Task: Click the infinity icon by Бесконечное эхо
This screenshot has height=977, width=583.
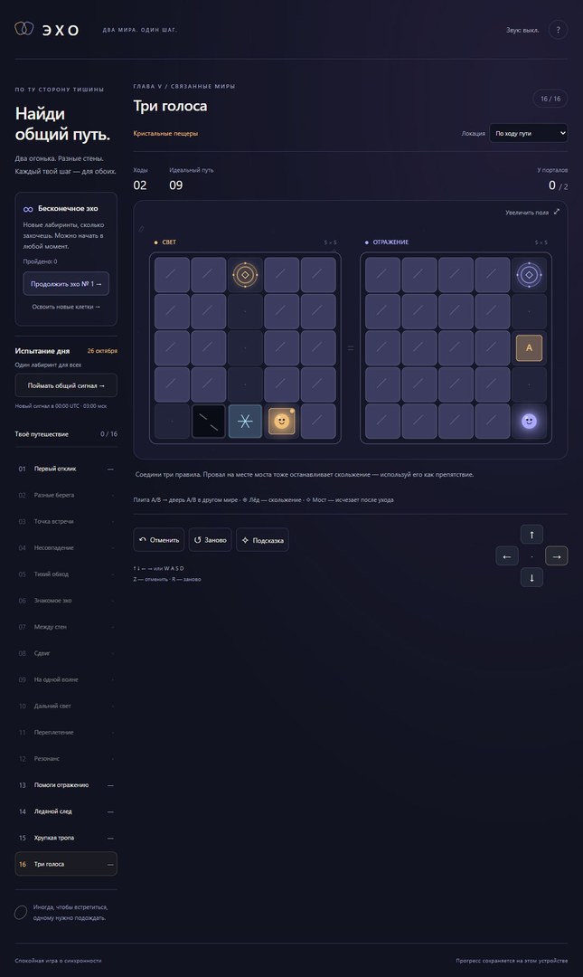Action: click(x=28, y=209)
